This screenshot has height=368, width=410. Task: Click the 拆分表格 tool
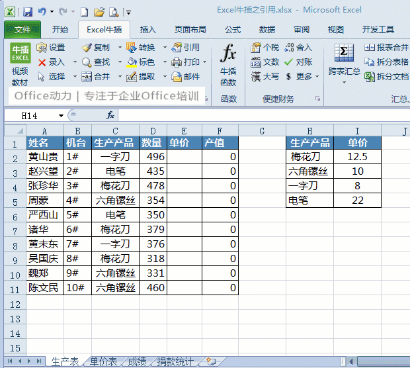[x=386, y=62]
